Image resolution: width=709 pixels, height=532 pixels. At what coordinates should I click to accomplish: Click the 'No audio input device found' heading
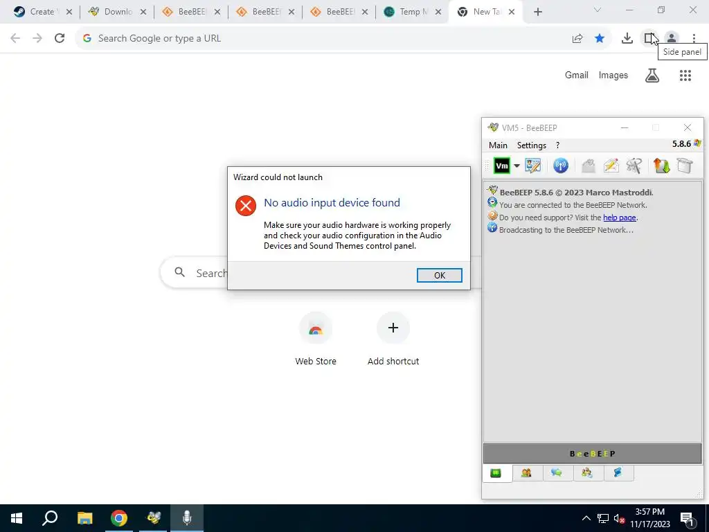click(332, 203)
